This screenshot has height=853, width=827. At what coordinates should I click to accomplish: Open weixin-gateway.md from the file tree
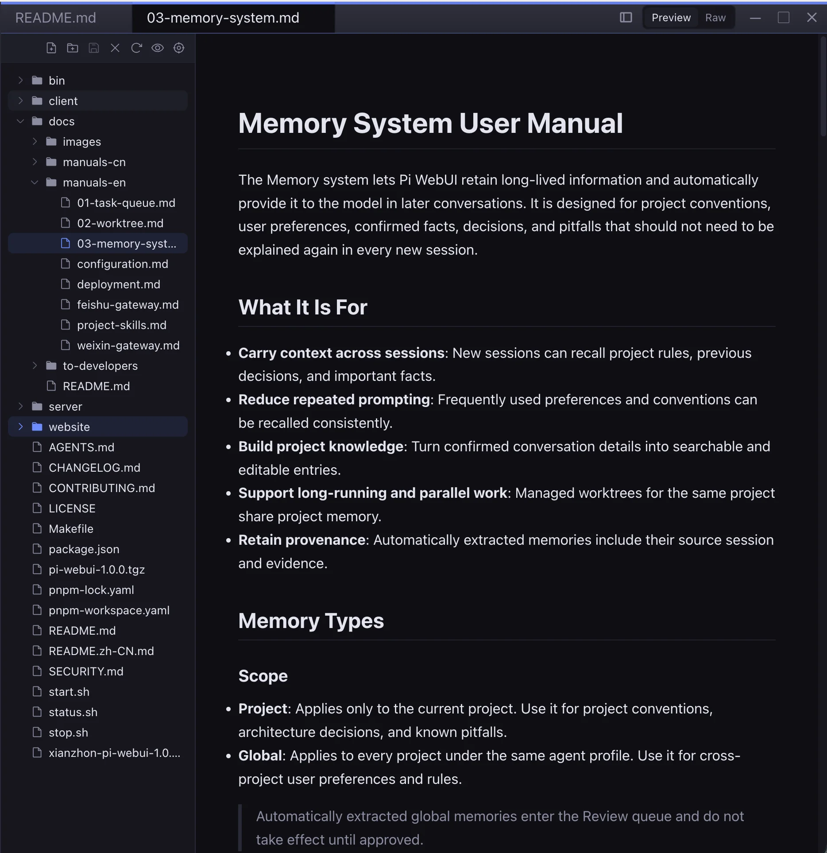(x=98, y=345)
